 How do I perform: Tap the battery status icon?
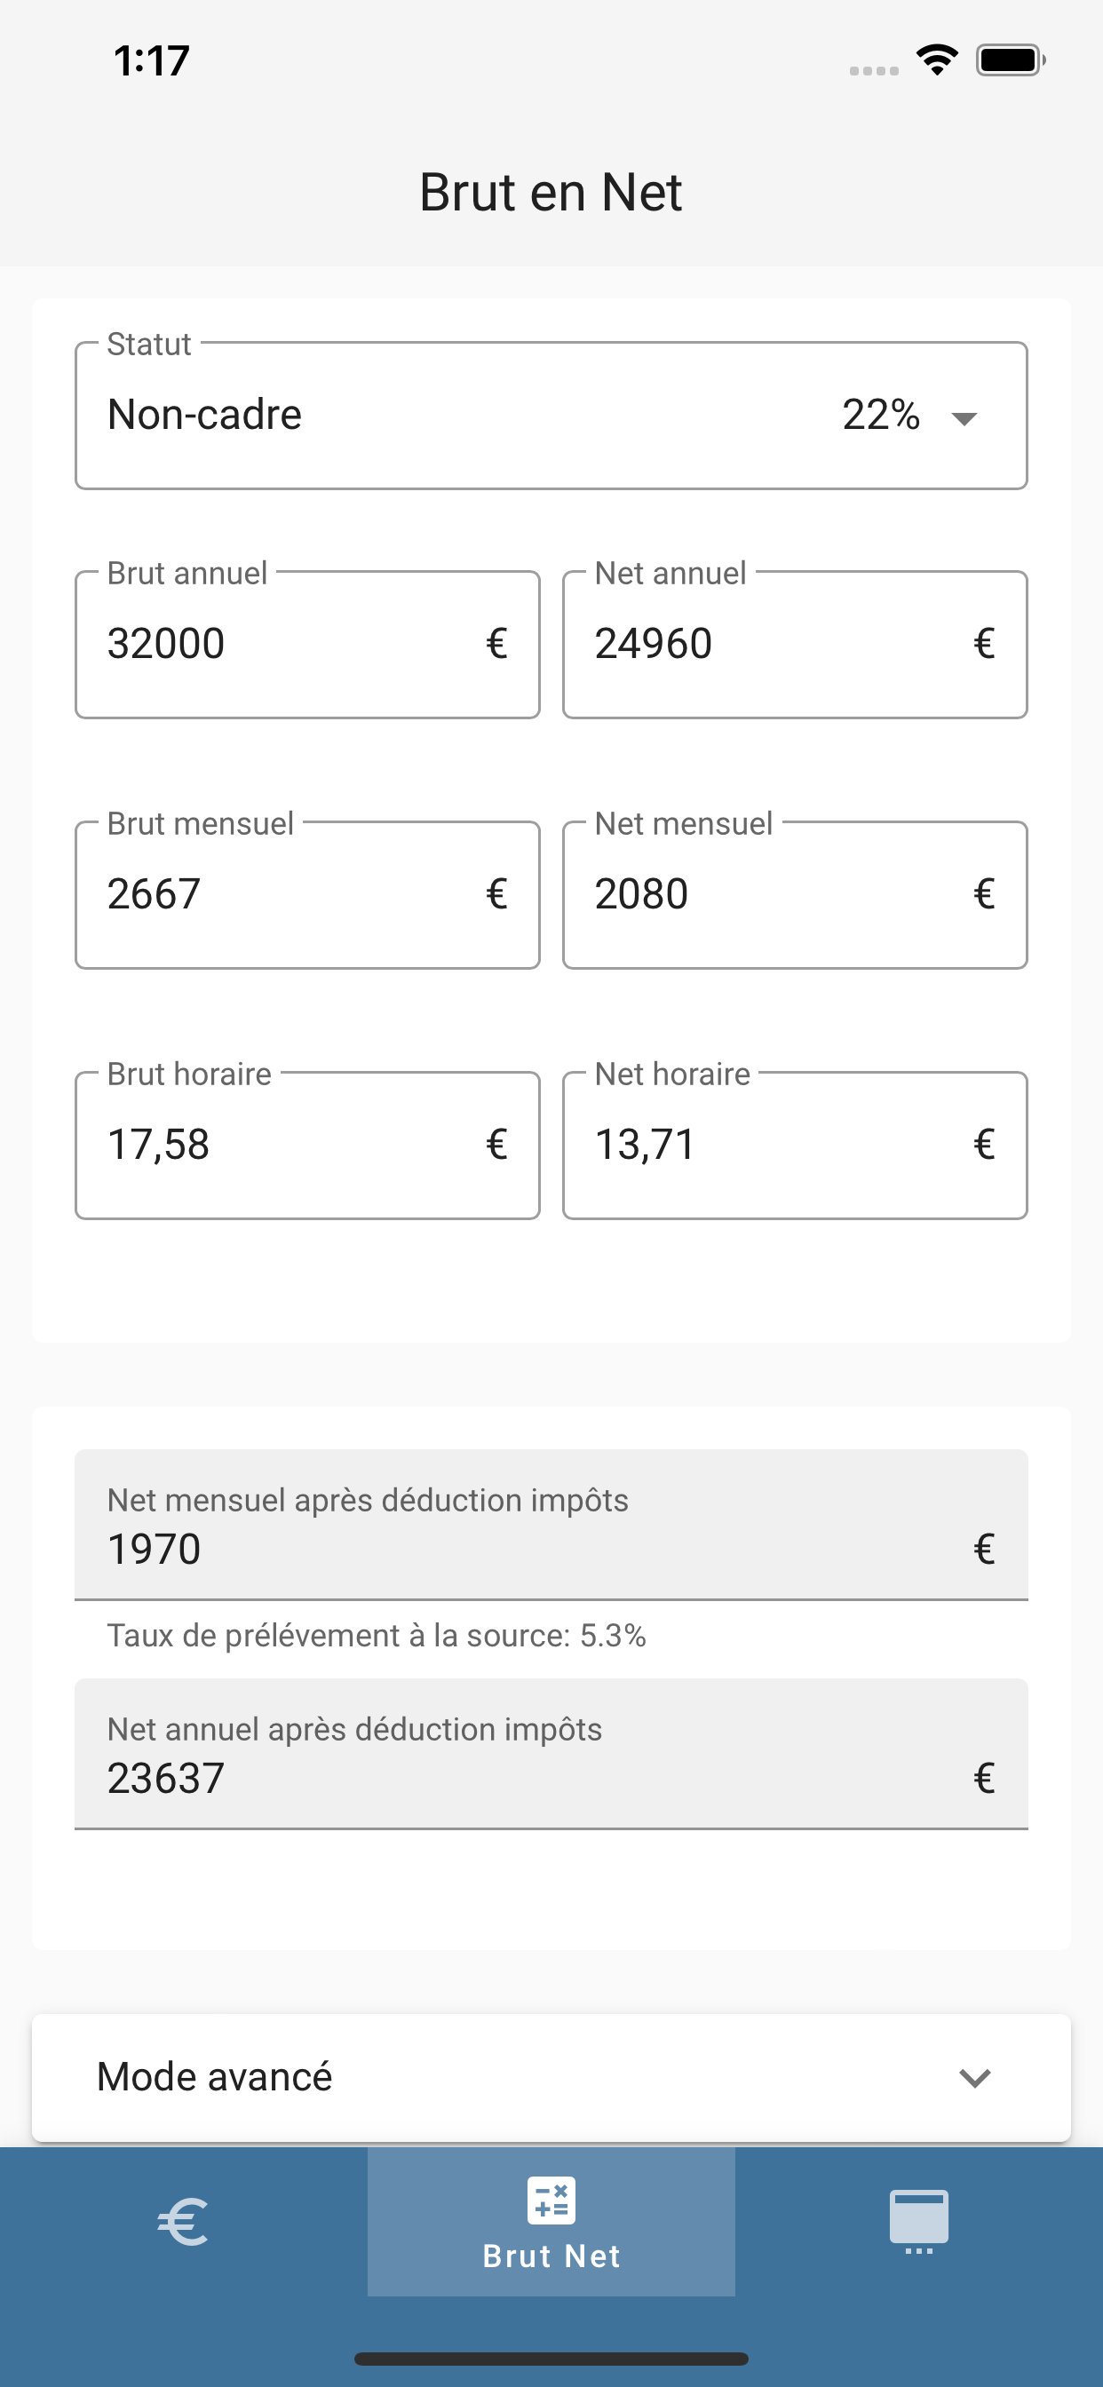(x=1011, y=60)
